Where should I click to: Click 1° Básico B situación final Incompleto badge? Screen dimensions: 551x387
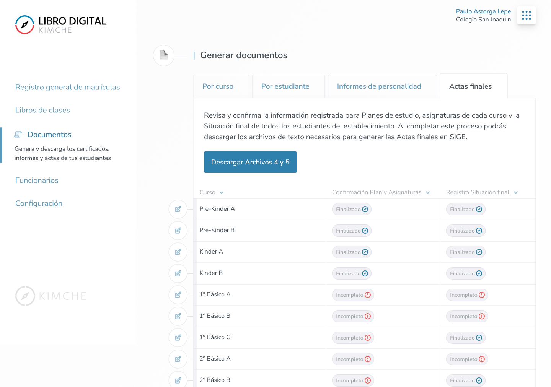(x=467, y=316)
